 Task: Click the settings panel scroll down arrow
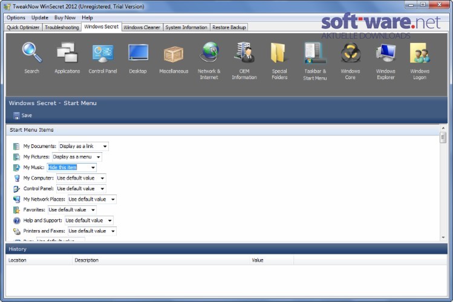443,238
